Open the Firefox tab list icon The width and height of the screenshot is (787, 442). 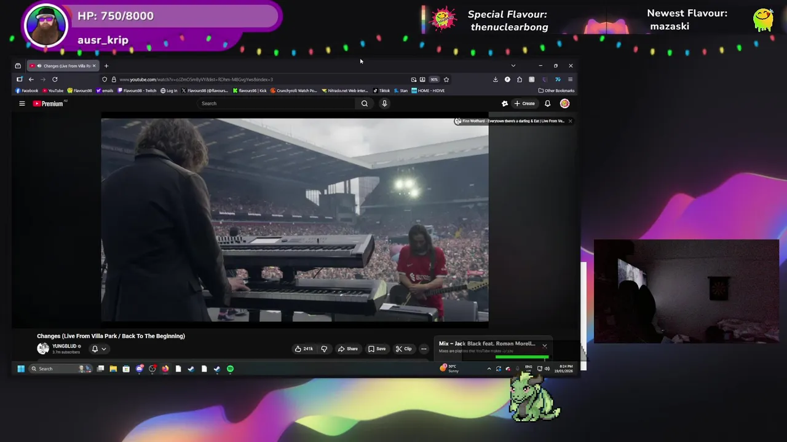coord(18,66)
